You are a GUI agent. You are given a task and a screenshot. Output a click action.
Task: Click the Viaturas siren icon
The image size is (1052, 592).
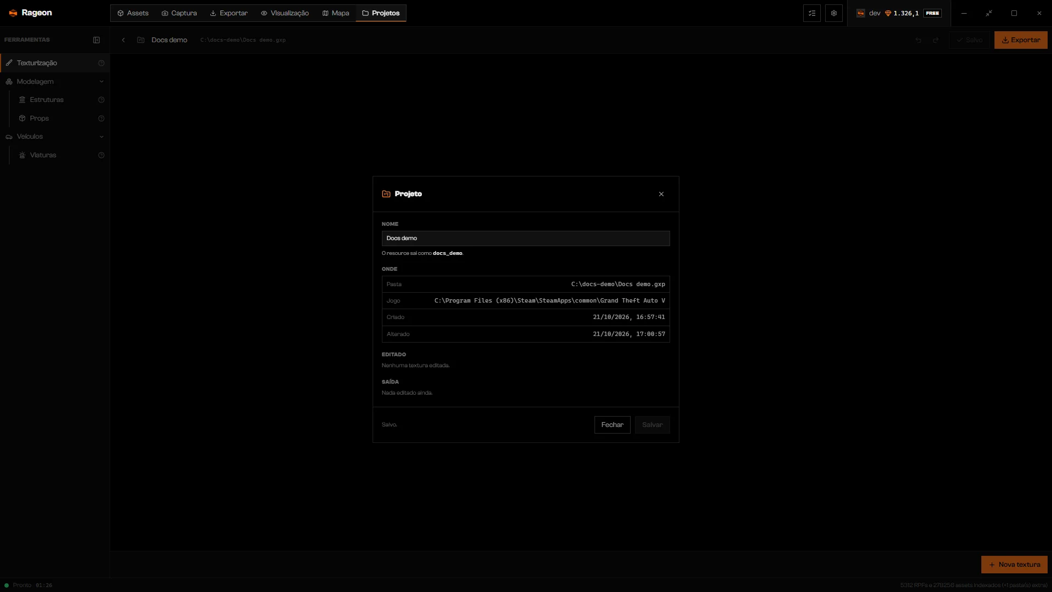point(22,155)
